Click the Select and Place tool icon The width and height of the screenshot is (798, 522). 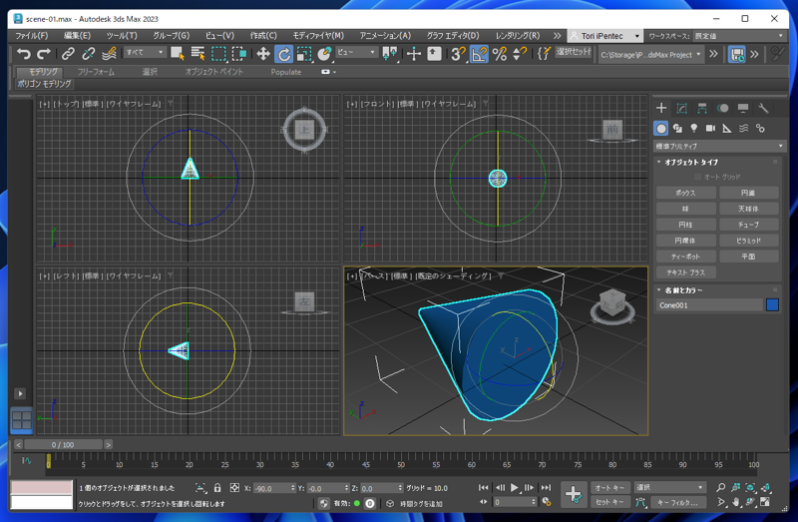(x=324, y=54)
